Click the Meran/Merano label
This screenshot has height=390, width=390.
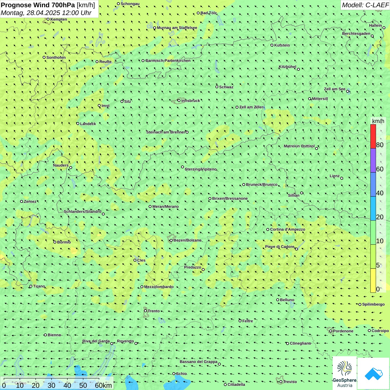[x=165, y=206]
